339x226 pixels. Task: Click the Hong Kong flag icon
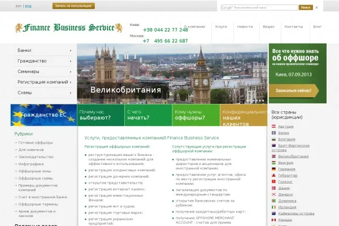[x=273, y=182]
